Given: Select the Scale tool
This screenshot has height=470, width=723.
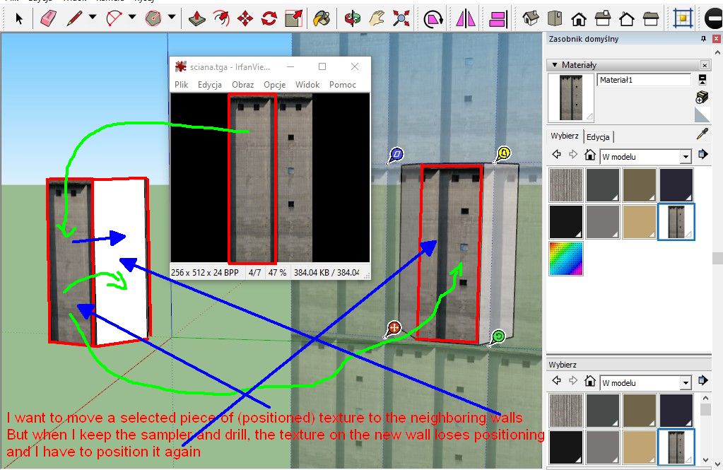Looking at the screenshot, I should pyautogui.click(x=294, y=18).
